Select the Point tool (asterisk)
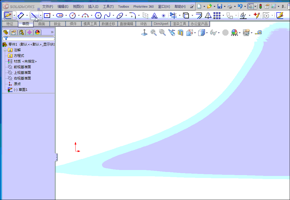 tap(163, 16)
